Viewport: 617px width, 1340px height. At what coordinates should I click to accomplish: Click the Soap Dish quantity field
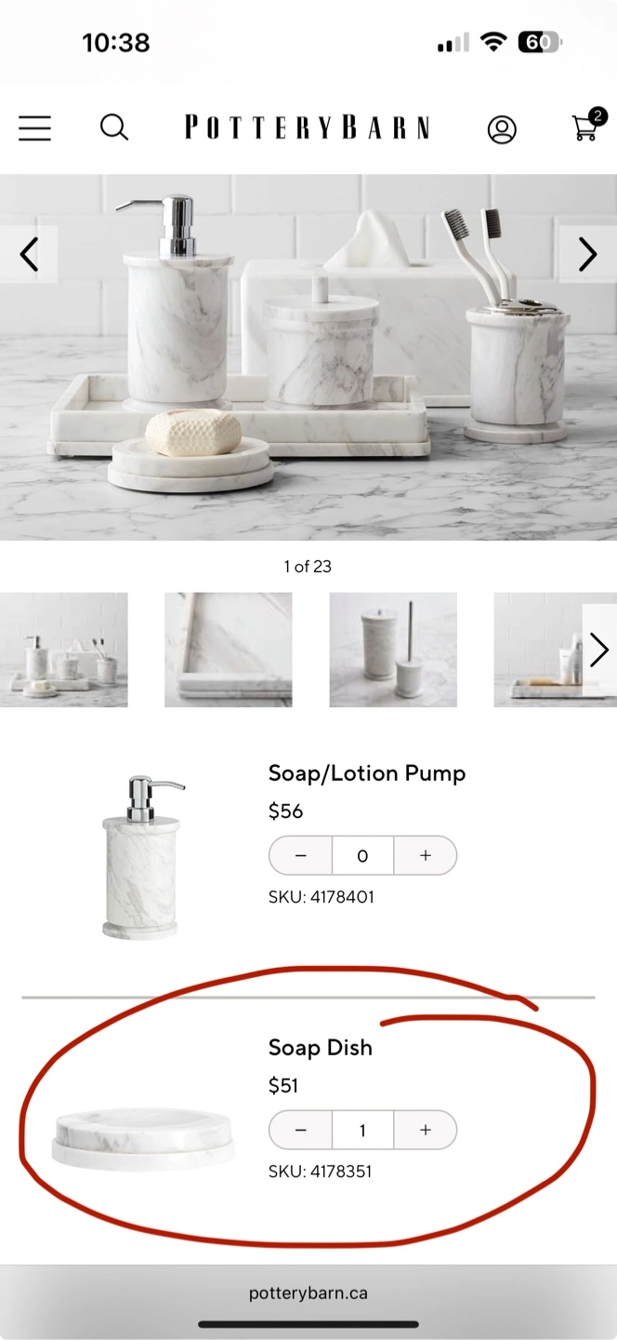click(x=362, y=1130)
